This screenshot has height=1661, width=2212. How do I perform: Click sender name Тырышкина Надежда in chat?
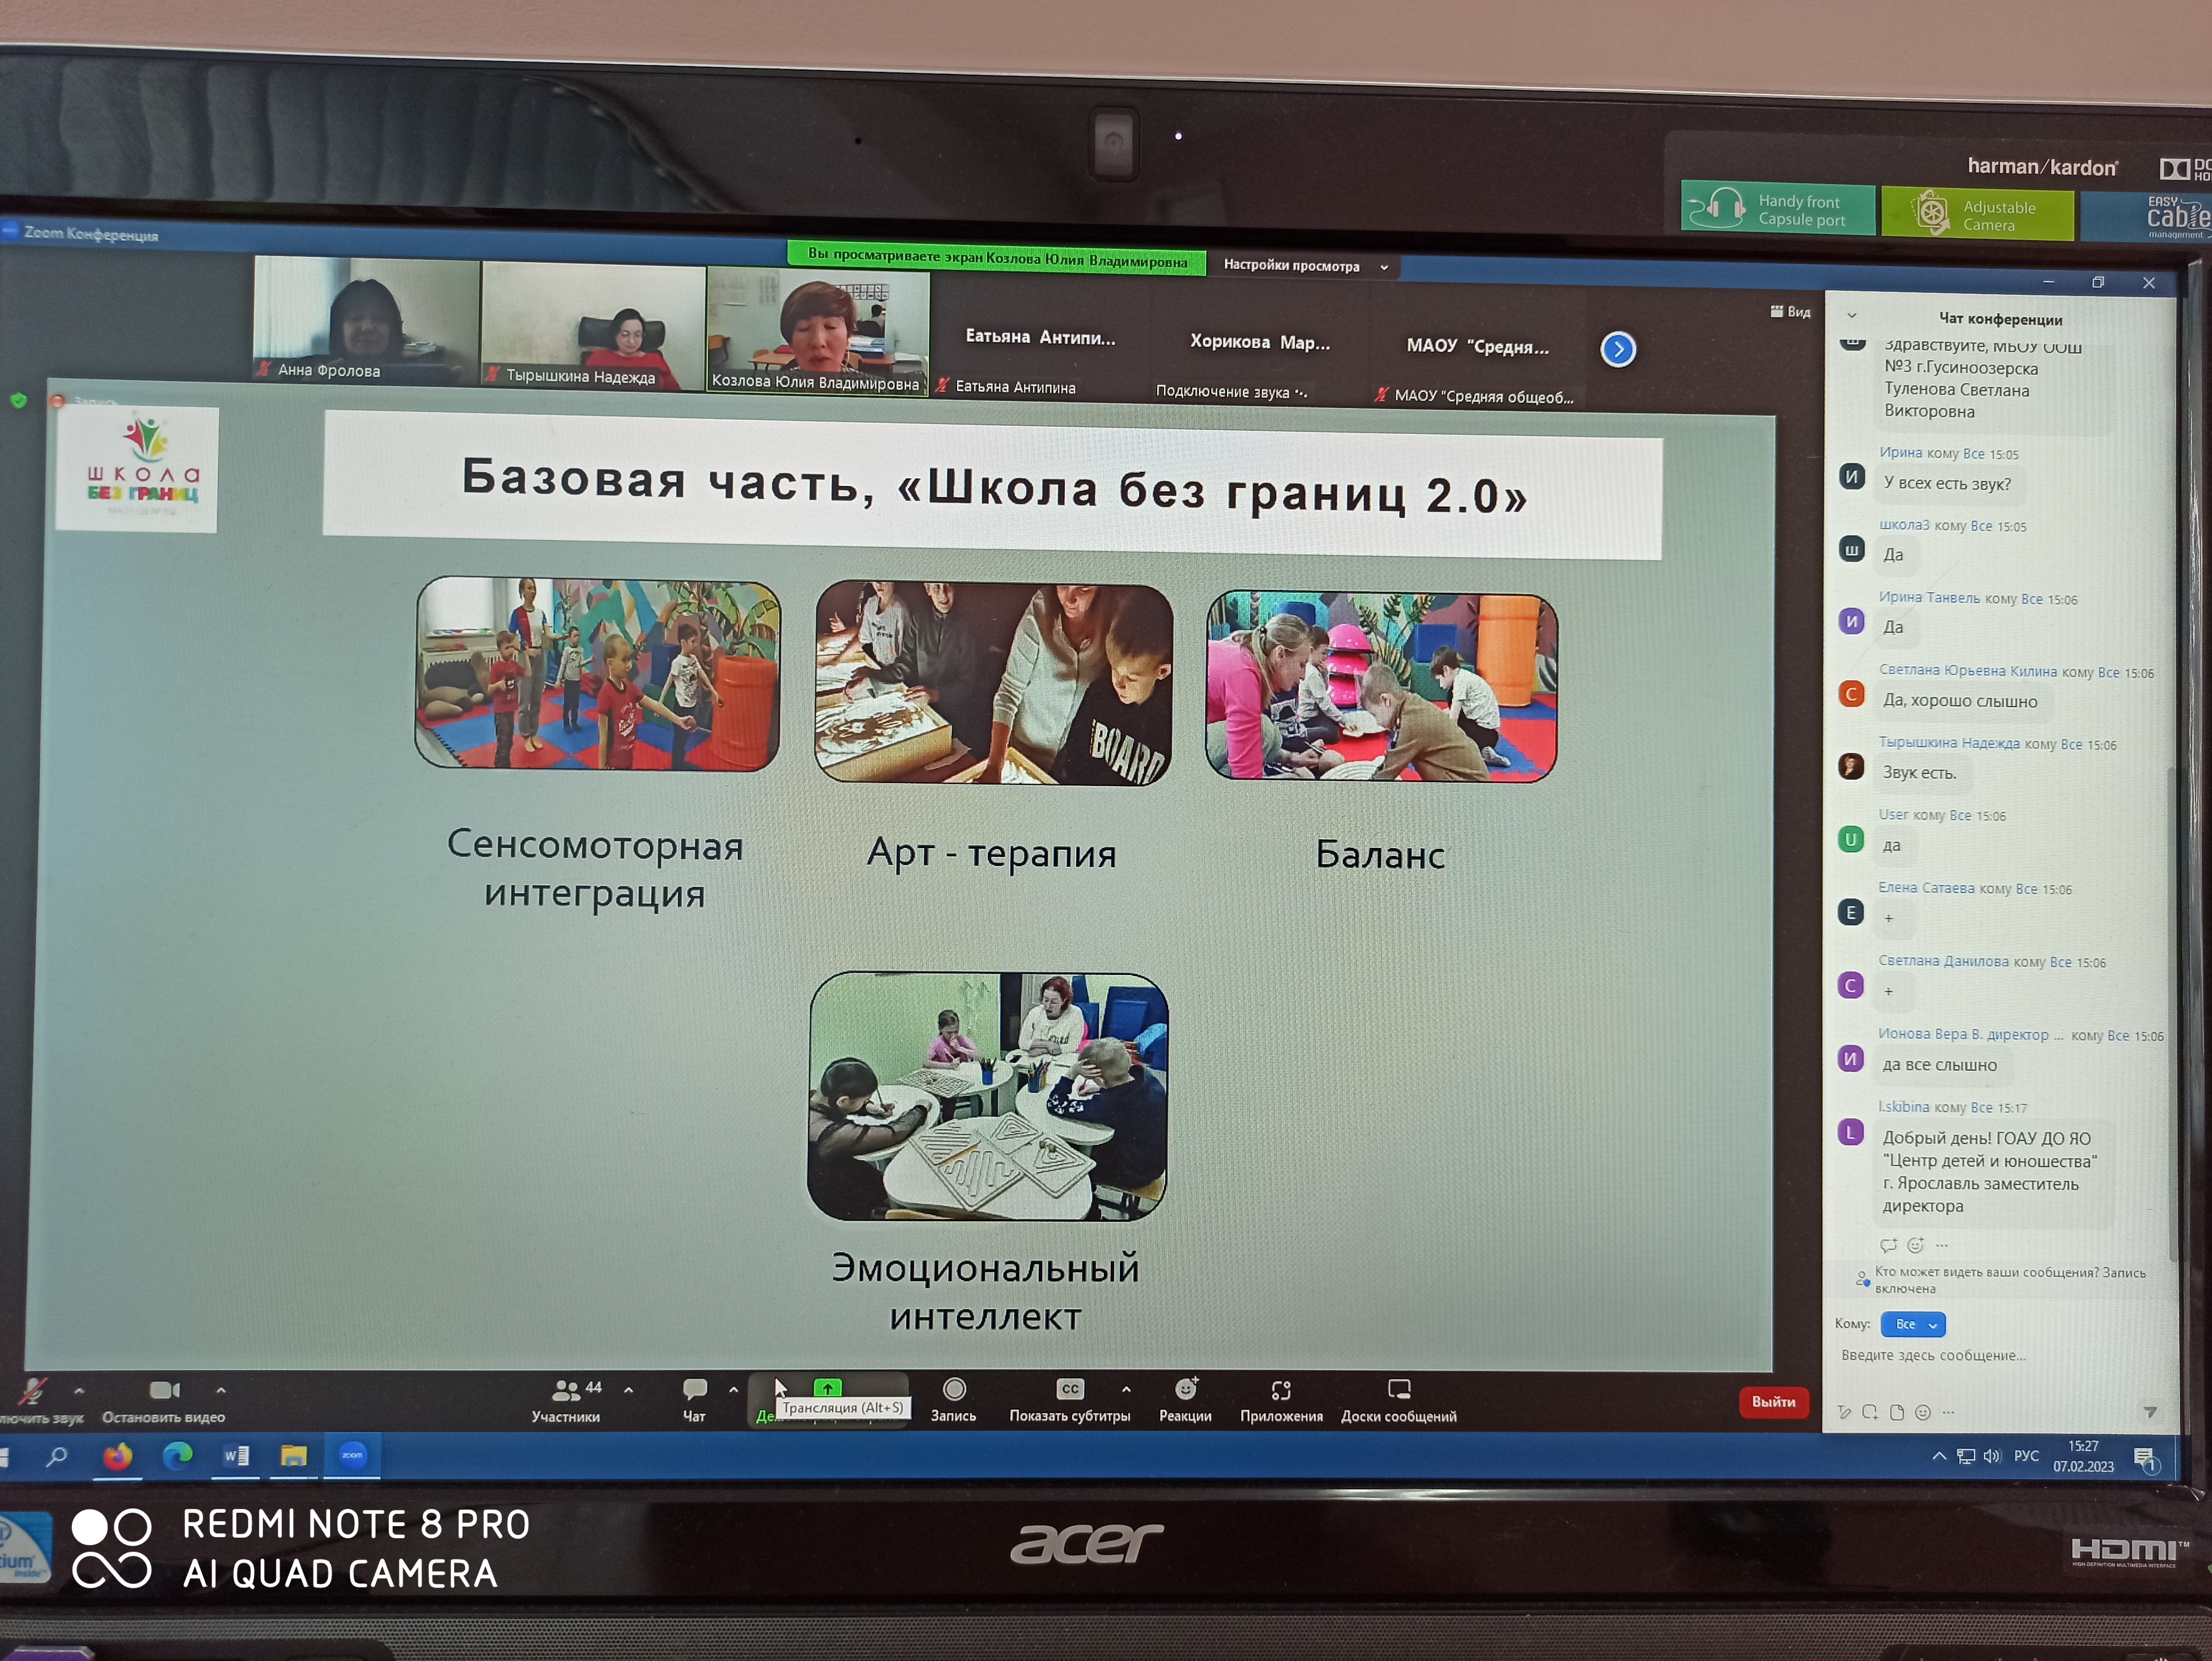pyautogui.click(x=1949, y=743)
